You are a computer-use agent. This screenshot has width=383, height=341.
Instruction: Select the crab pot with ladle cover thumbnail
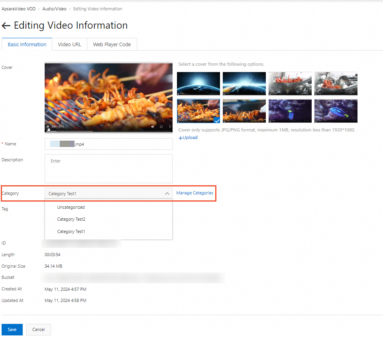(336, 84)
